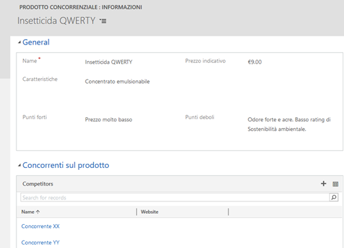Viewport: 344px width, 248px height.
Task: Edit Caratteristiche value Concentrato emulsionabile
Action: click(x=118, y=82)
